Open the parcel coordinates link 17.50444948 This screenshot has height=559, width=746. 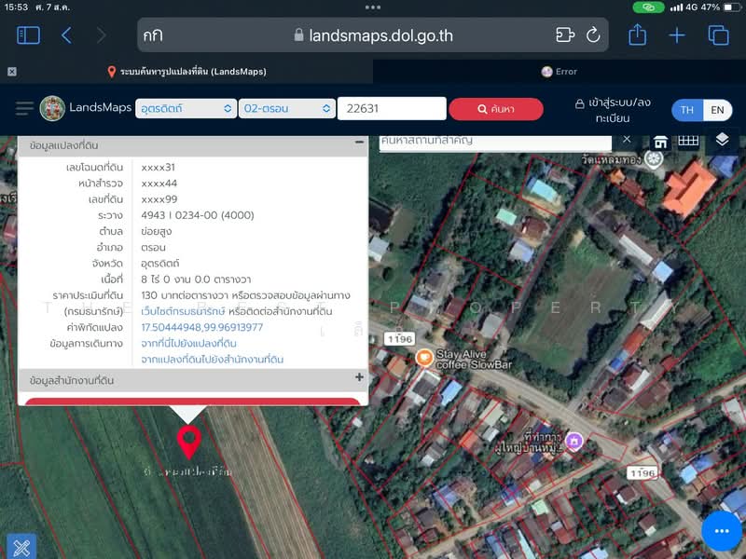click(201, 327)
